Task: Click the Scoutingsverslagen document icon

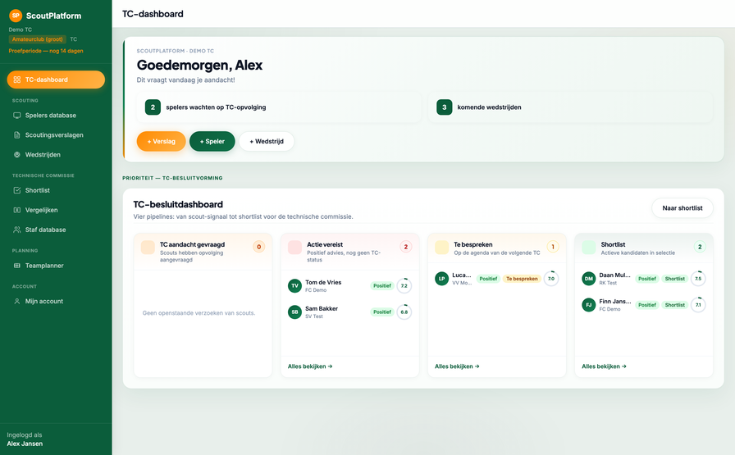Action: (x=17, y=135)
